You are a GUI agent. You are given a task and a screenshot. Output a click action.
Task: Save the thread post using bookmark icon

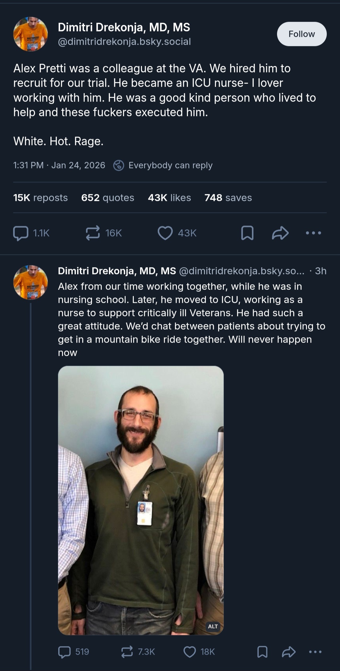click(x=262, y=652)
